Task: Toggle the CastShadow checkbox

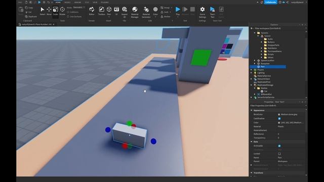Action: click(x=279, y=118)
